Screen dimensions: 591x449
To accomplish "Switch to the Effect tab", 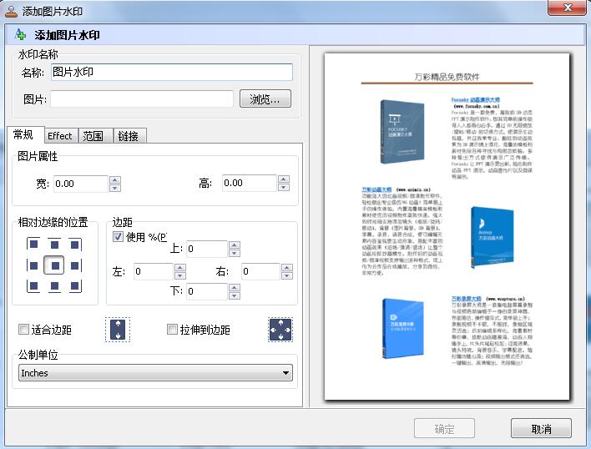I will 59,136.
